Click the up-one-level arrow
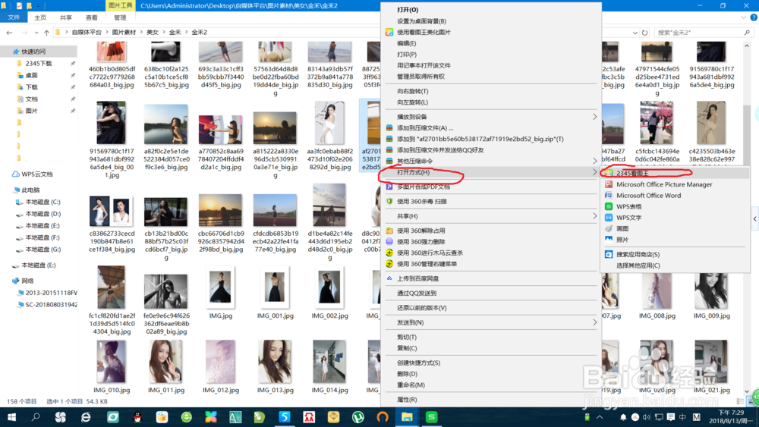759x427 pixels. coord(46,33)
